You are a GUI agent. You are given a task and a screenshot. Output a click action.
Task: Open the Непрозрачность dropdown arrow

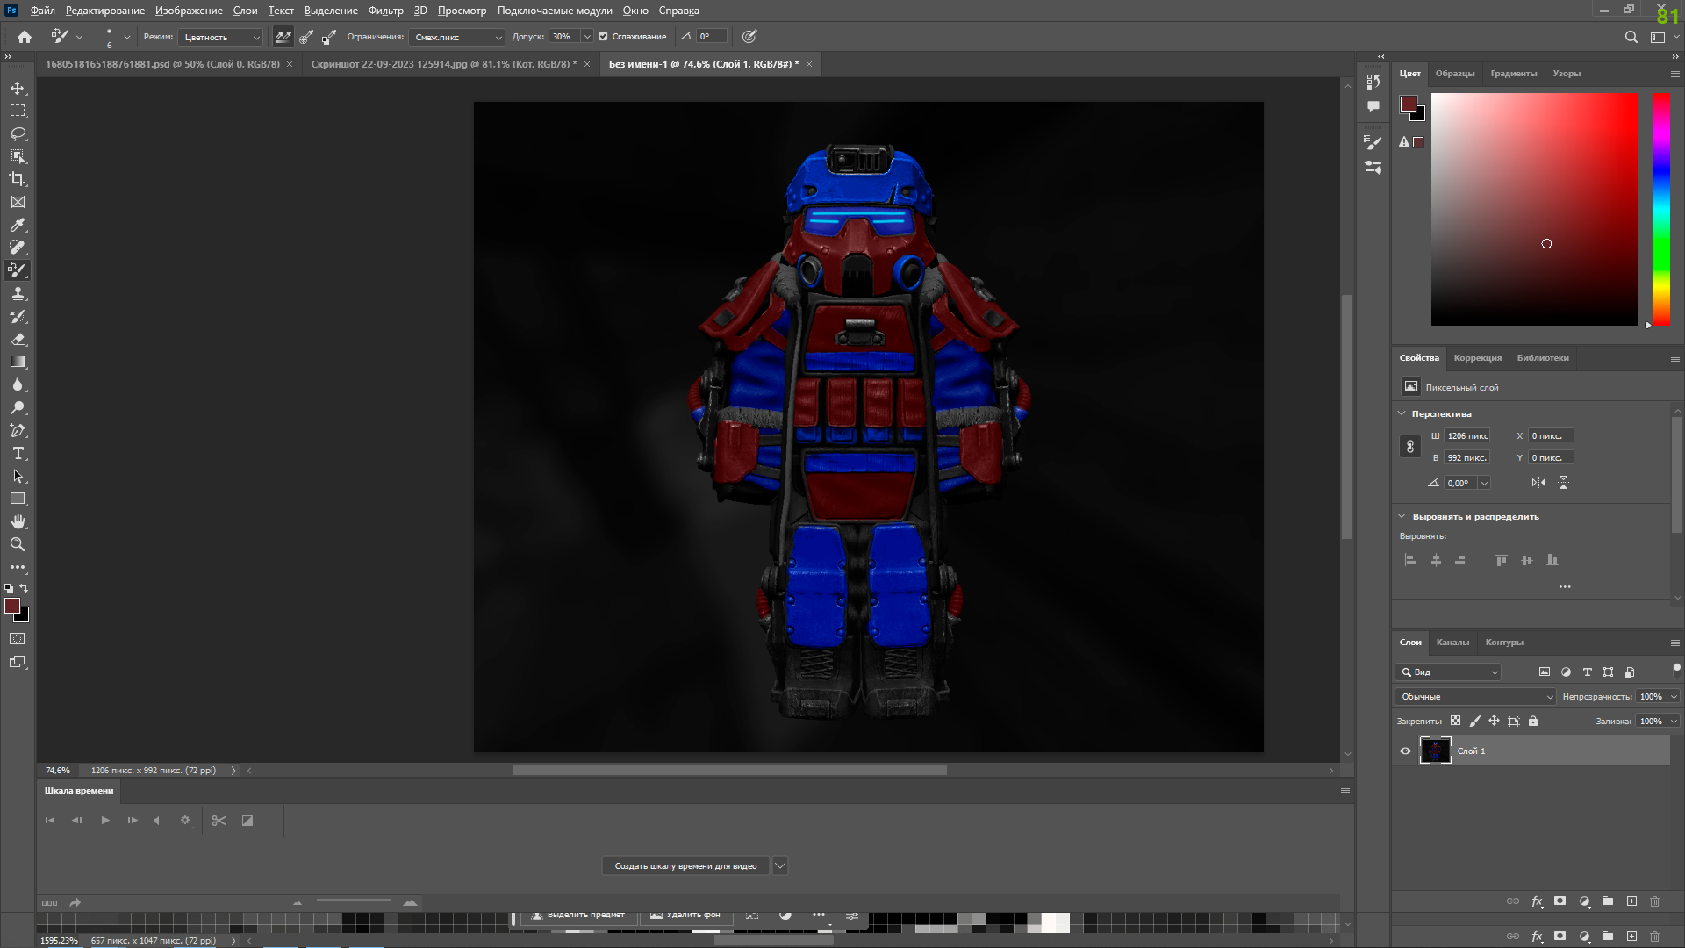(1674, 697)
